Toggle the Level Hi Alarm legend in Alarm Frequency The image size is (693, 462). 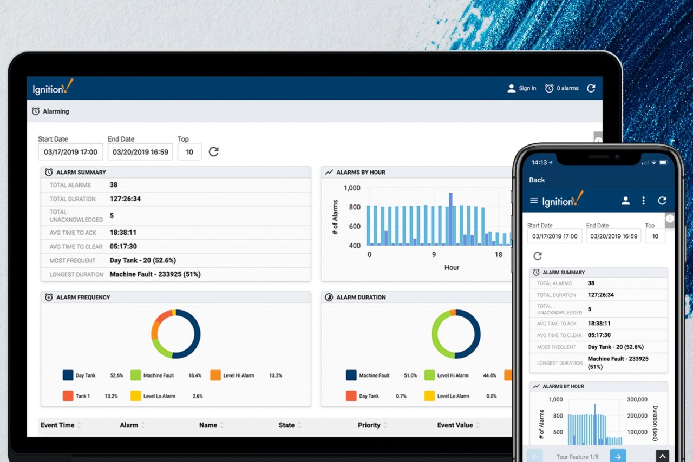pos(239,375)
